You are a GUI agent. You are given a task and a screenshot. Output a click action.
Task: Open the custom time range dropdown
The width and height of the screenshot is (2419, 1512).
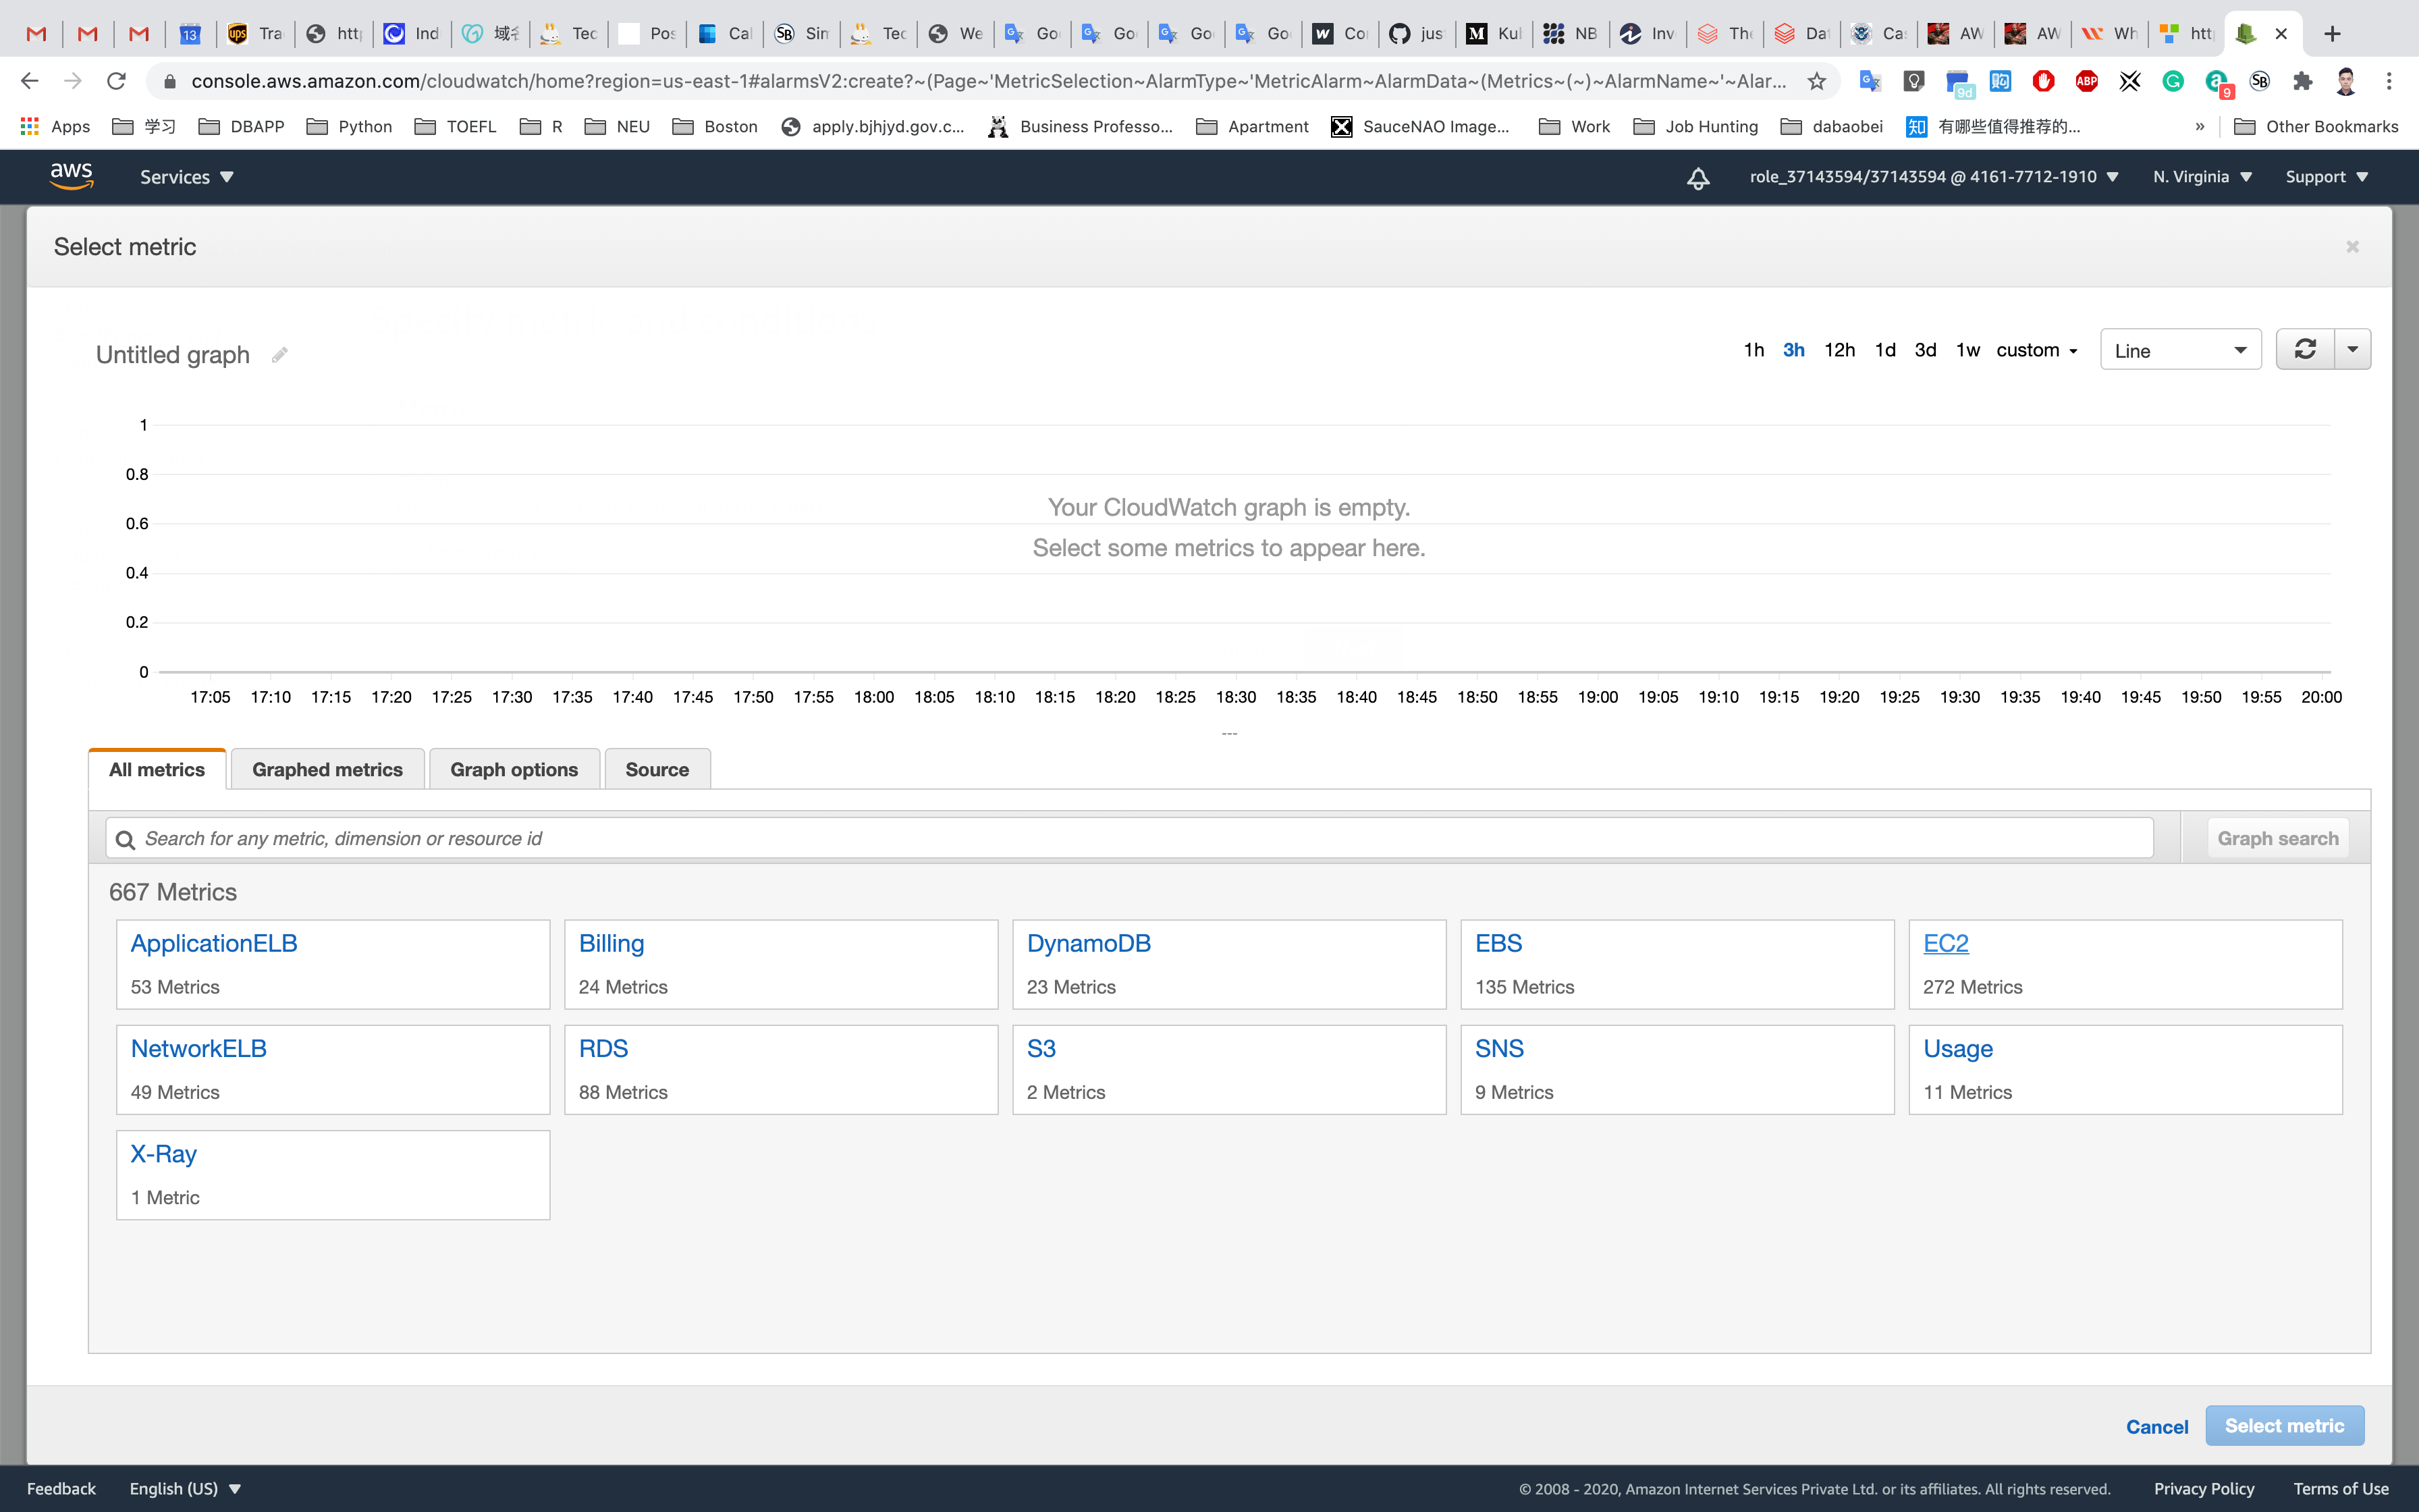2036,350
